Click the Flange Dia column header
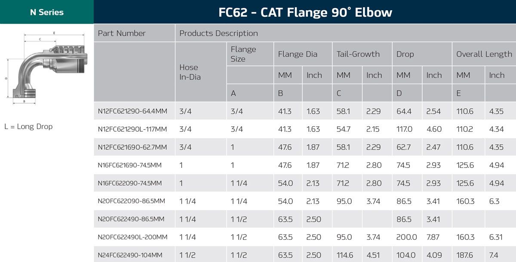Viewport: 516px width, 262px height. click(x=298, y=54)
